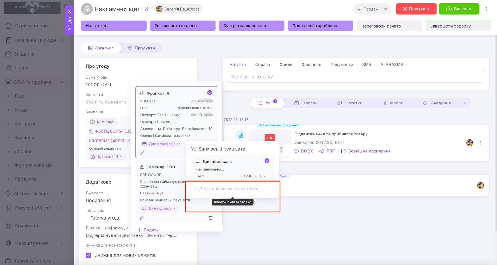Click the Валерія Башкірова assignee chip
This screenshot has height=265, width=497.
179,9
